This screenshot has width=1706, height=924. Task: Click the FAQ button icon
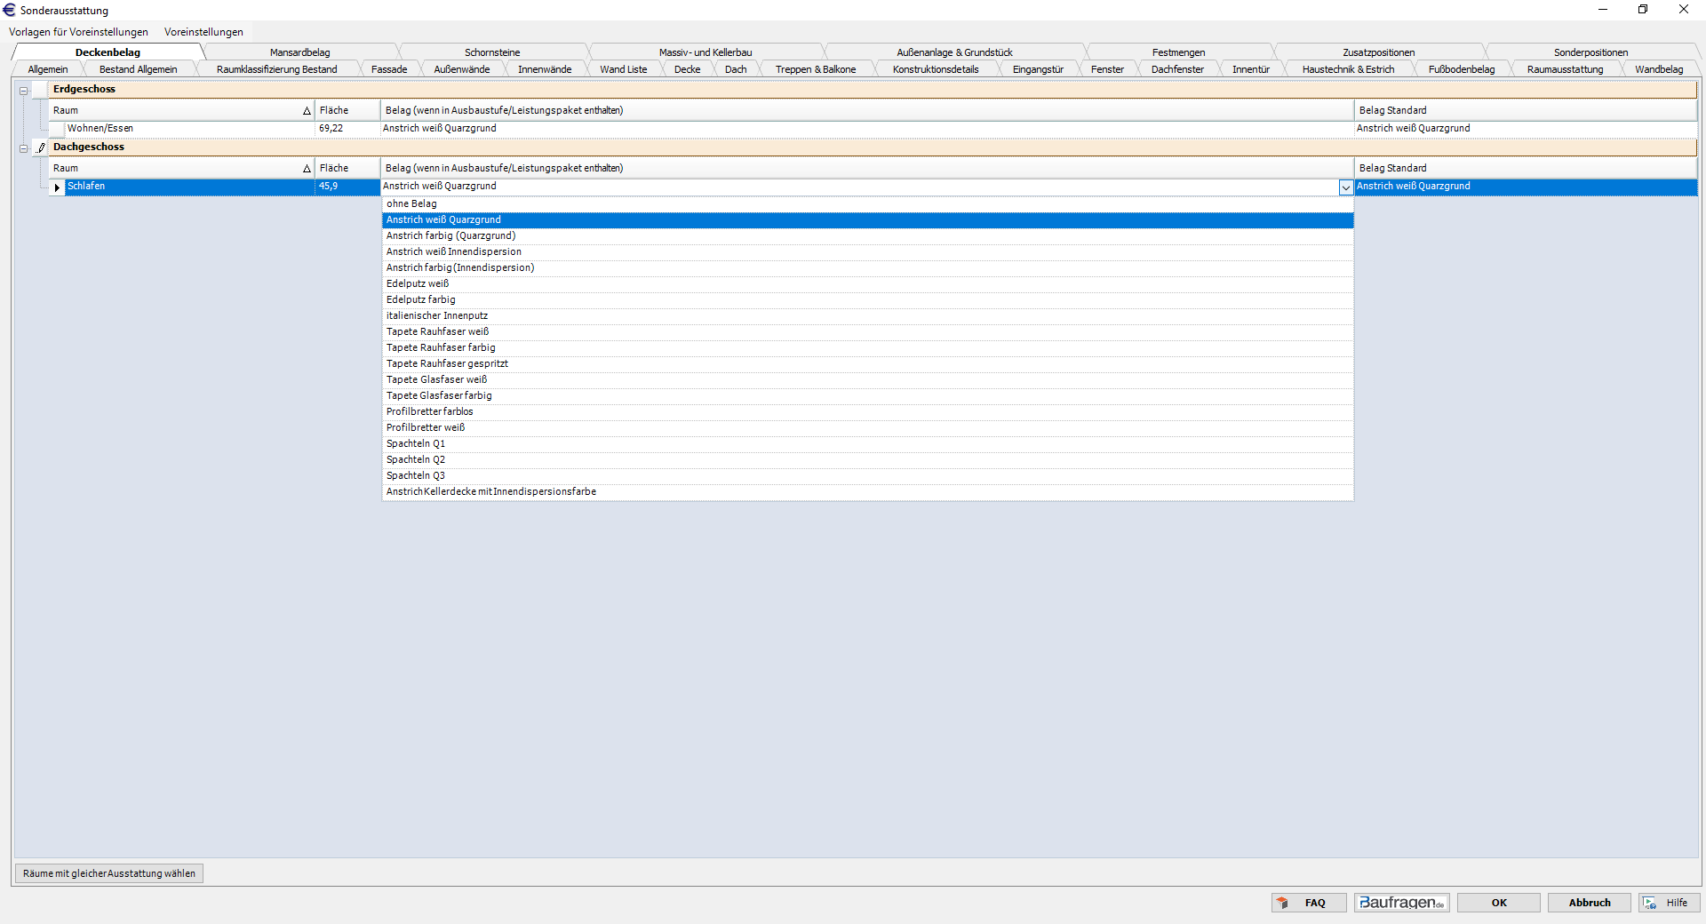pos(1282,903)
